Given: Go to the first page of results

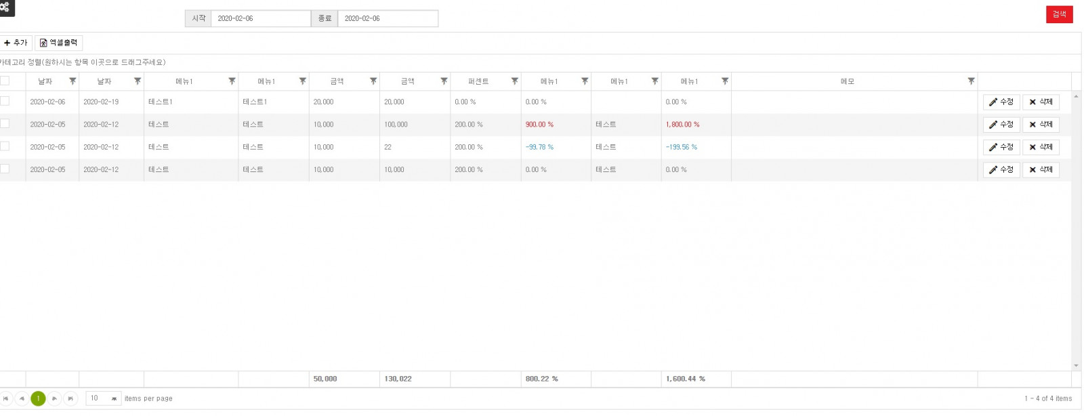Looking at the screenshot, I should [7, 399].
